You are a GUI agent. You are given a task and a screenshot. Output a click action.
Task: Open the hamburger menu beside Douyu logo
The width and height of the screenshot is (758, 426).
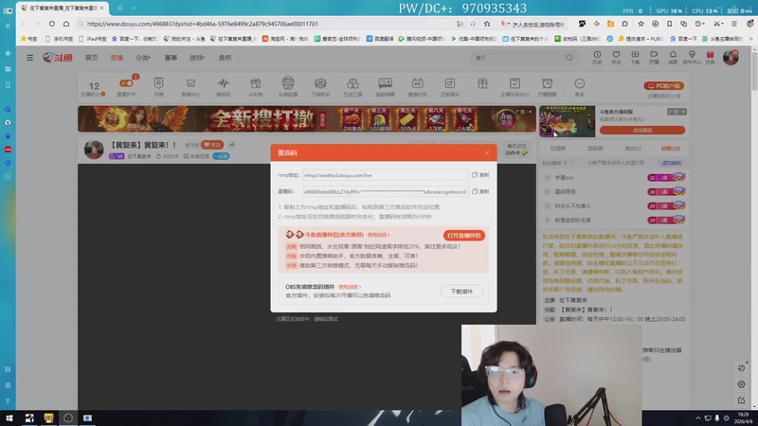pyautogui.click(x=30, y=58)
